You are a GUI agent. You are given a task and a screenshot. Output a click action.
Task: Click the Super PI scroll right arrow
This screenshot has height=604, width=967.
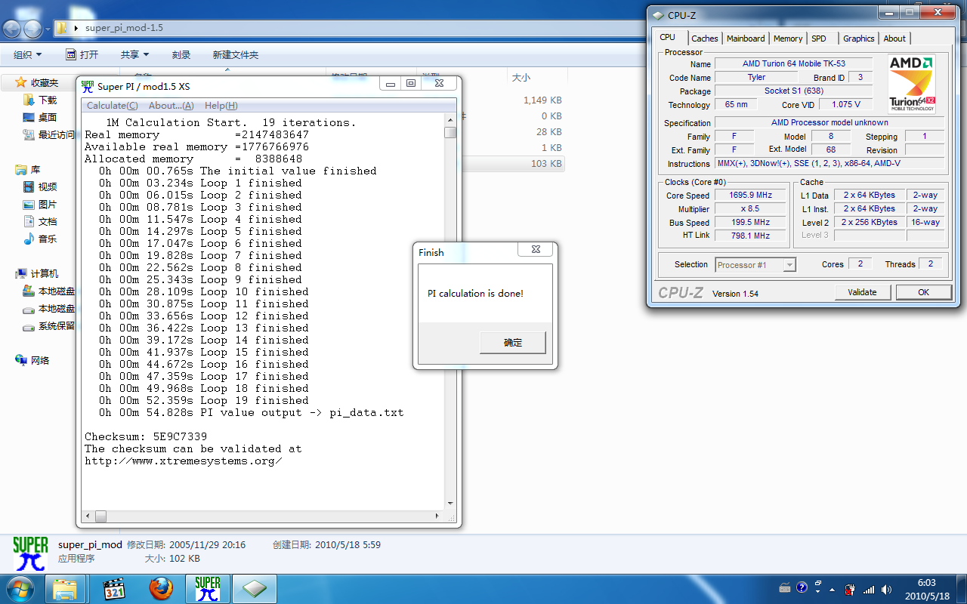(438, 516)
